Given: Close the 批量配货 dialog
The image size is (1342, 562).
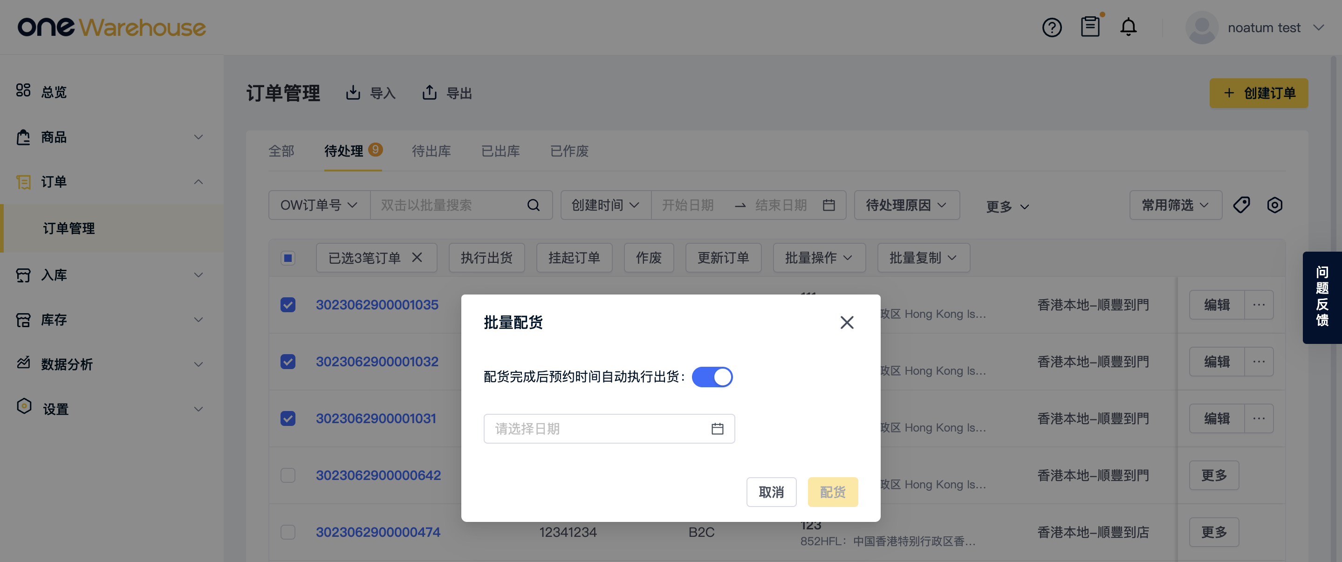Looking at the screenshot, I should [847, 322].
